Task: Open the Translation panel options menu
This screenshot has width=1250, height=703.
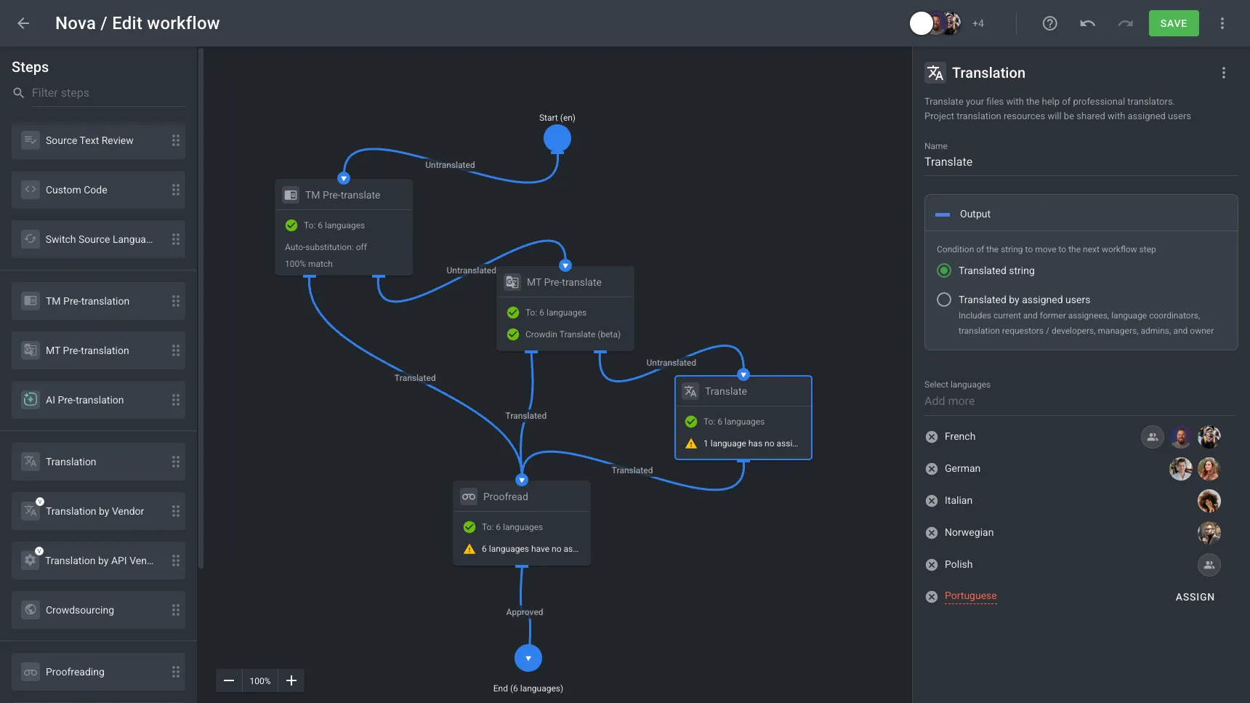Action: [x=1224, y=73]
